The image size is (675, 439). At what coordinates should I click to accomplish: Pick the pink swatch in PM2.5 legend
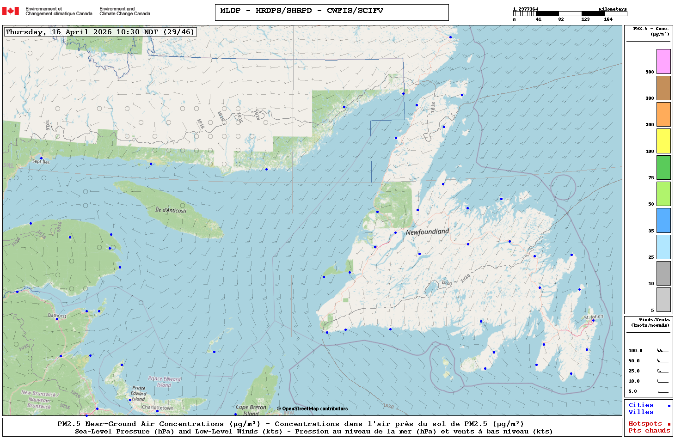pos(663,61)
